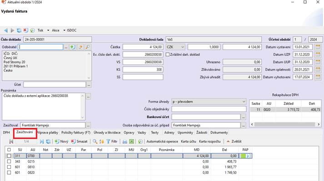This screenshot has height=181, width=324.
Task: Switch to the Položky faktury (F7) tab
Action: tap(76, 133)
